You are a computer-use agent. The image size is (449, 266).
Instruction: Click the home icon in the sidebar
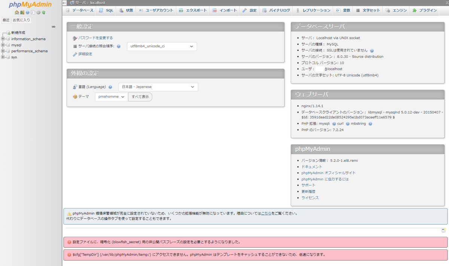pyautogui.click(x=16, y=12)
